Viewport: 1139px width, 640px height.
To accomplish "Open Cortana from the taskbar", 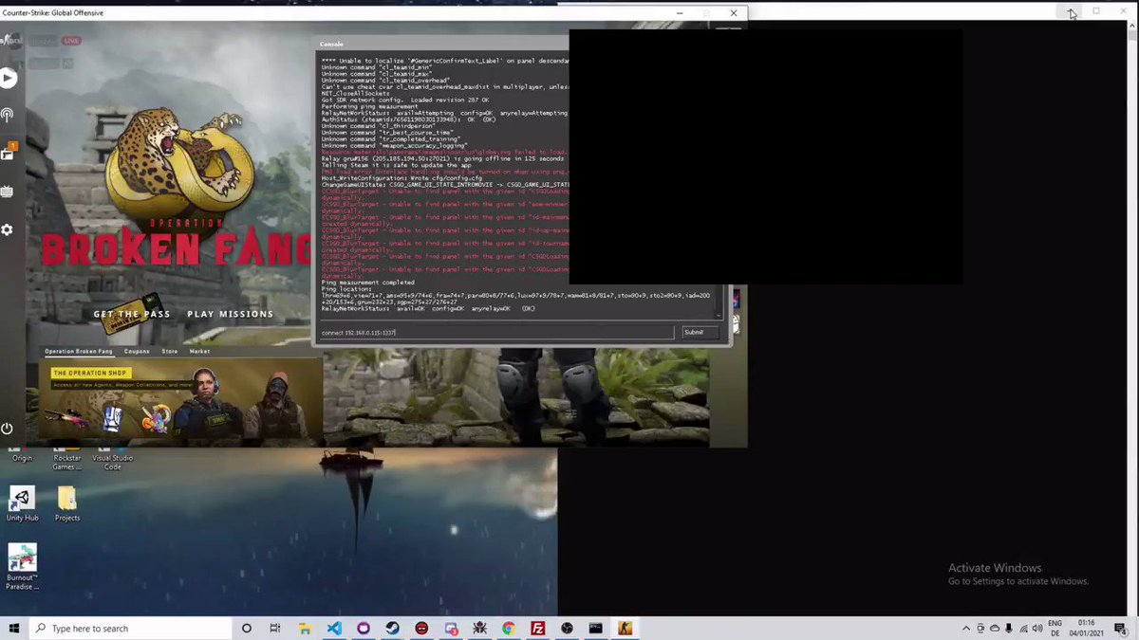I will (x=247, y=628).
